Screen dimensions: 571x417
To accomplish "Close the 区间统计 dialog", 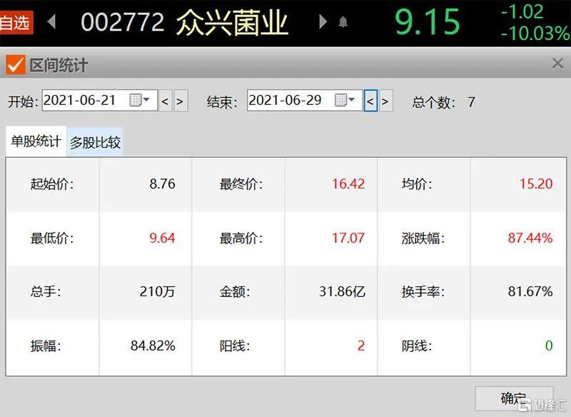I will (557, 64).
